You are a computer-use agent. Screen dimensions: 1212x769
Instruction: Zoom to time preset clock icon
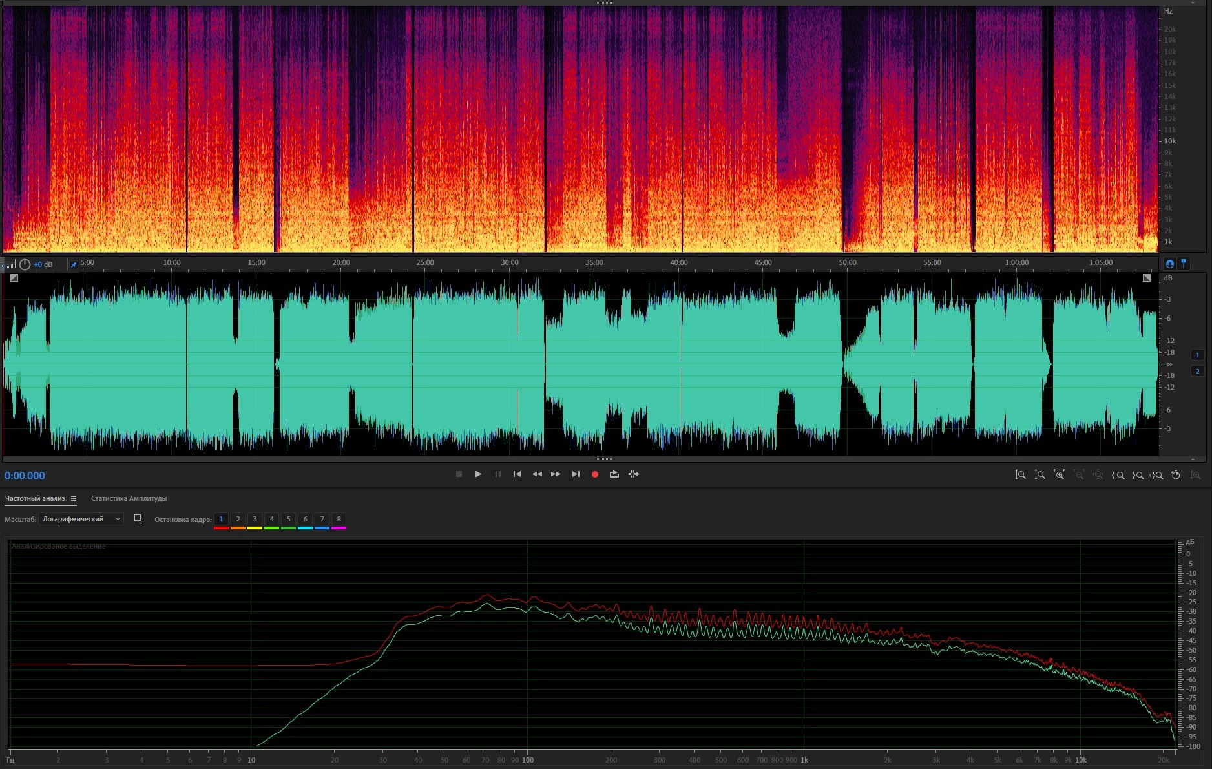[1176, 475]
